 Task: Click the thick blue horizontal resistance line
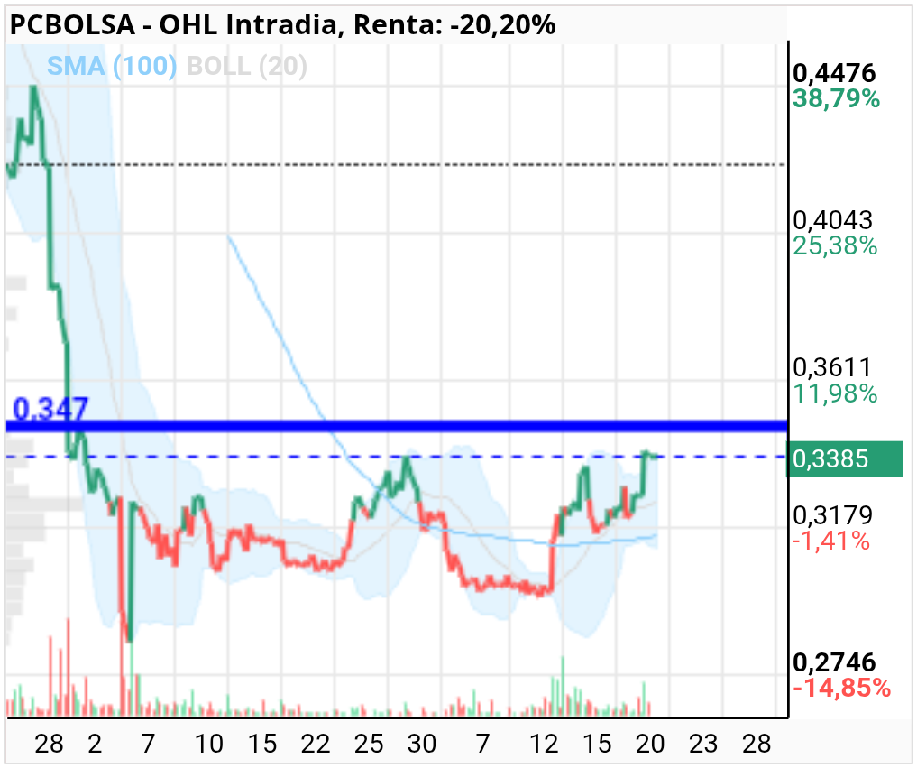pyautogui.click(x=397, y=426)
